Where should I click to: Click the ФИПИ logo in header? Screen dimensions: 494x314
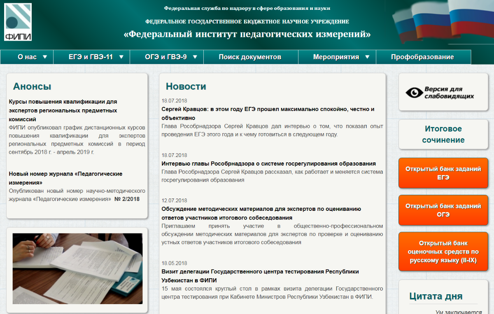coord(18,22)
